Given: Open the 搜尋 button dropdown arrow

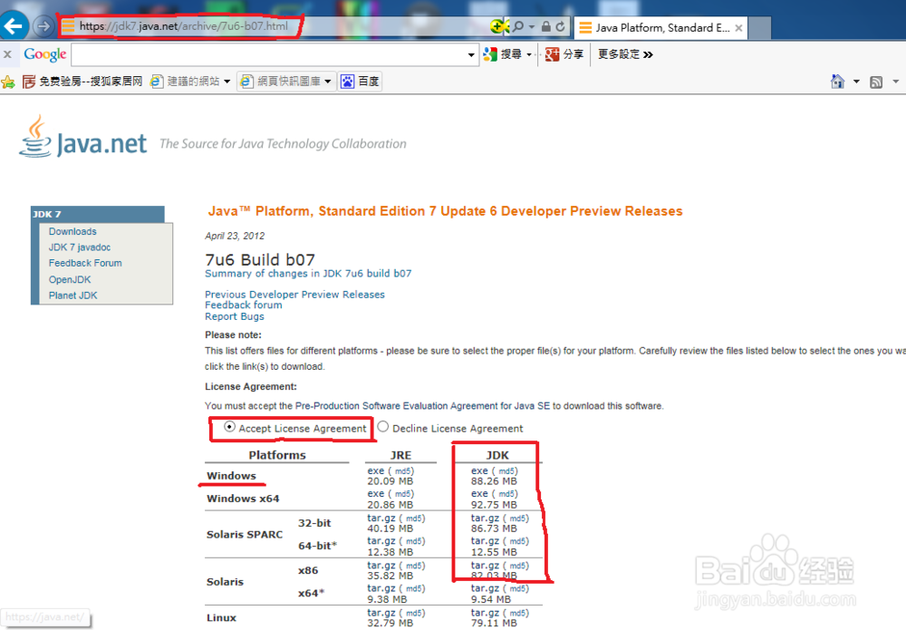Looking at the screenshot, I should (529, 55).
